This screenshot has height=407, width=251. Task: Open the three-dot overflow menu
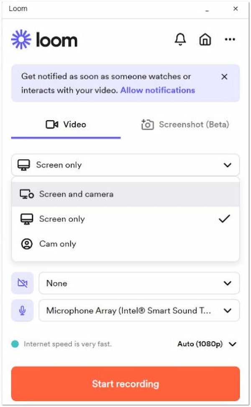click(230, 39)
